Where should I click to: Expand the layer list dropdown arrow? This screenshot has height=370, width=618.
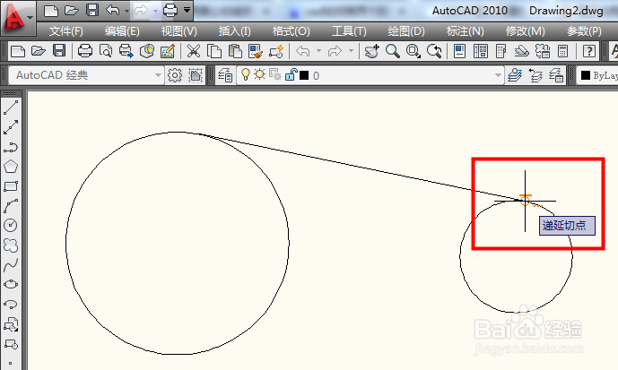[498, 74]
